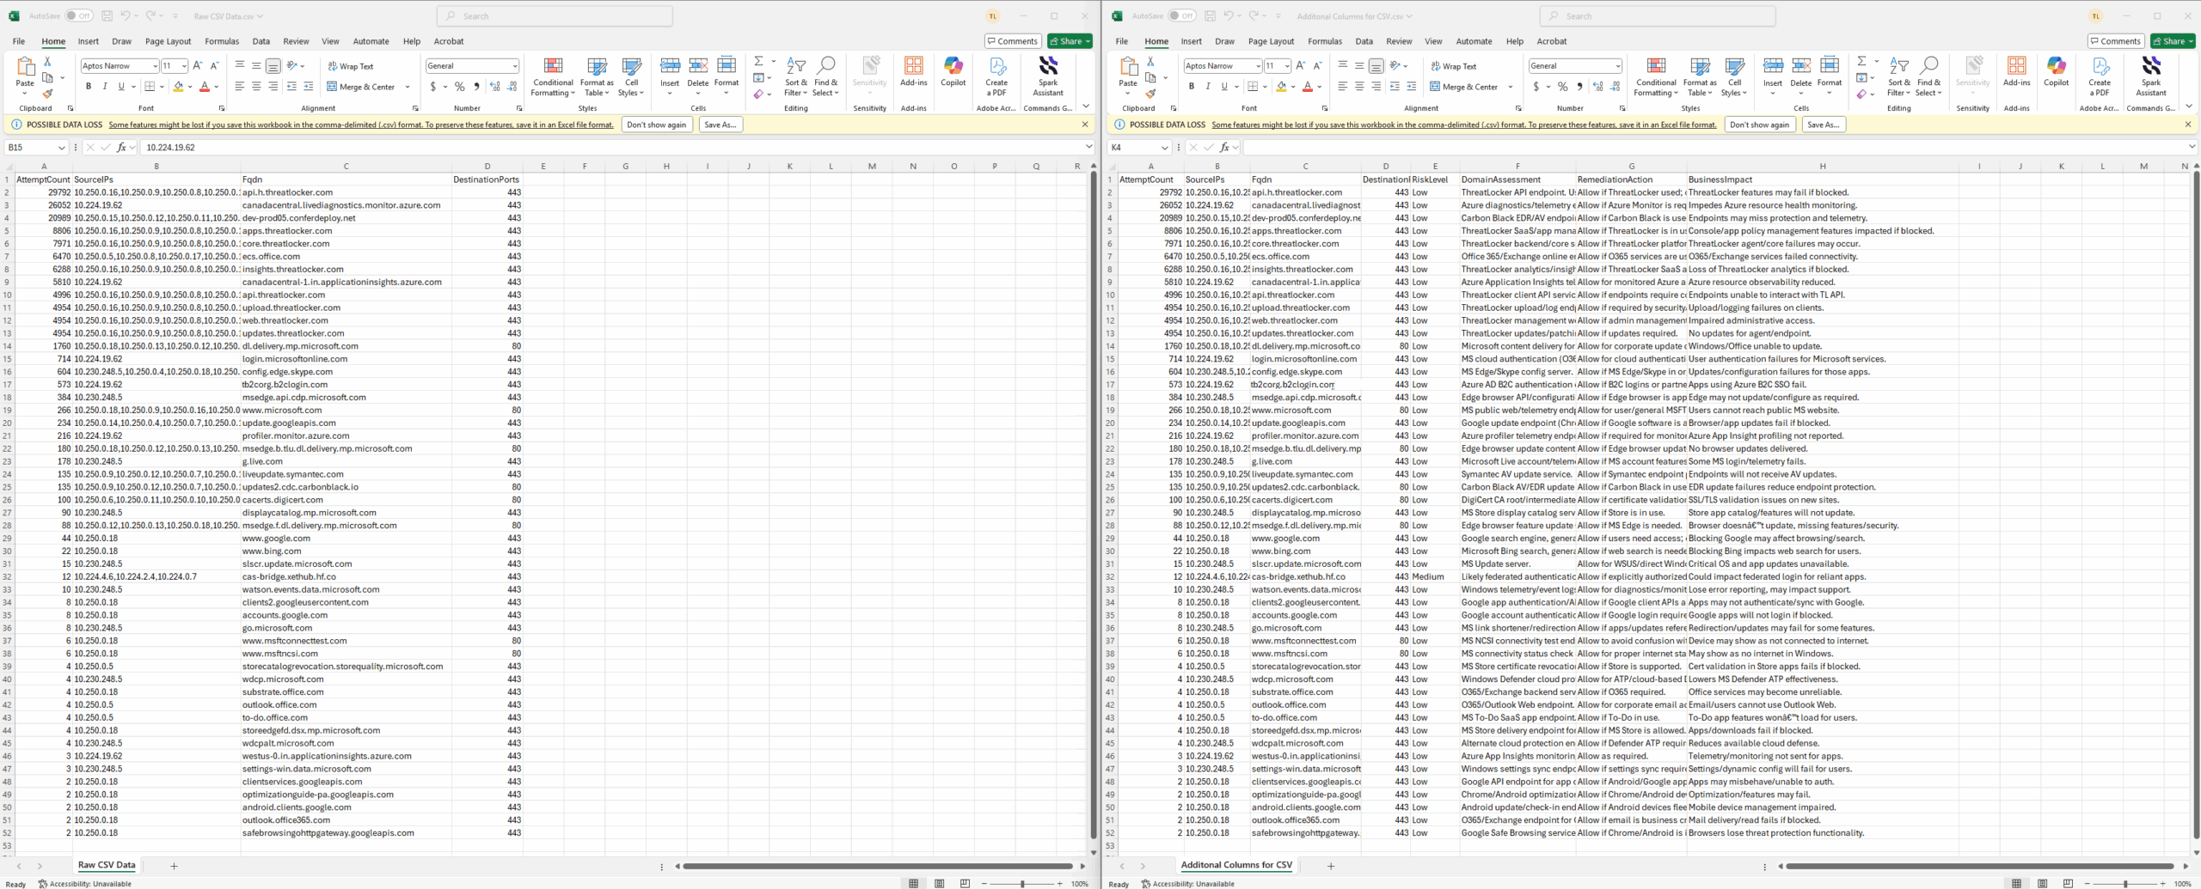Click zoom slider in Raw CSV Data window

[1021, 883]
